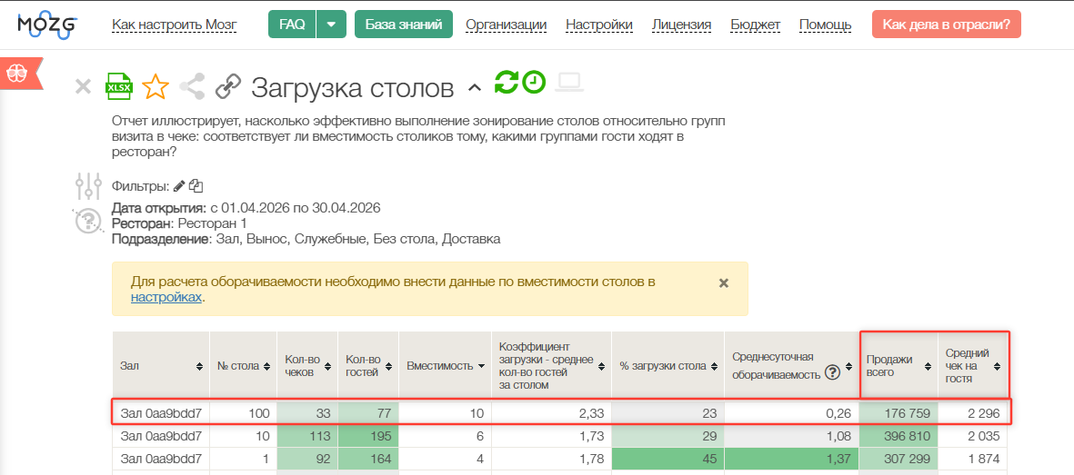This screenshot has height=475, width=1074.
Task: Open the настройки link in the warning
Action: [166, 297]
